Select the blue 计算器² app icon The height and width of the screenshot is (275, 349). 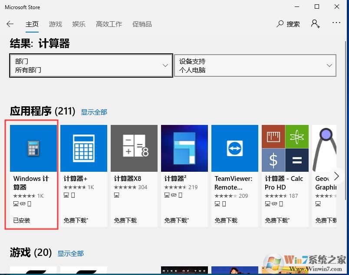184,147
